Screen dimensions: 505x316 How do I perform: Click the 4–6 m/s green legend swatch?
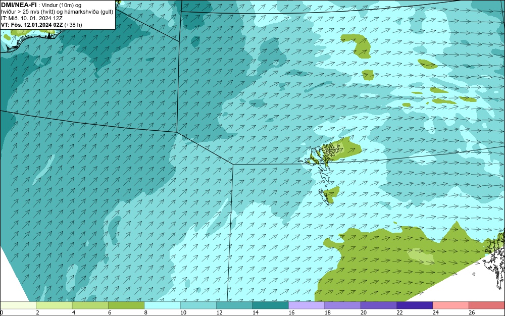click(90, 305)
